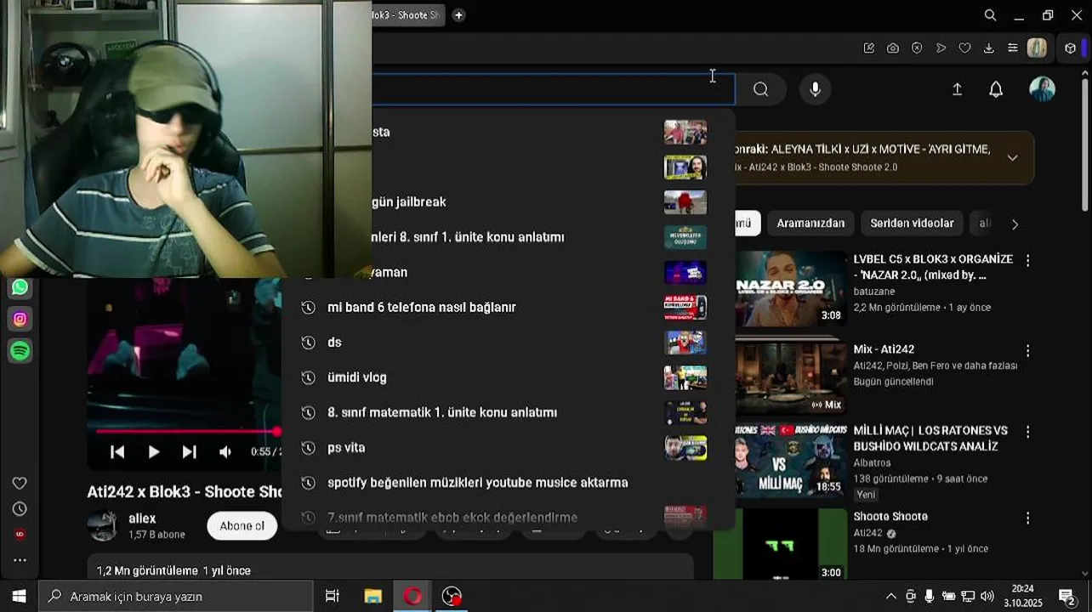Open Shoote Shoote title by Ati242
Screen dimensions: 1092x612
pyautogui.click(x=890, y=517)
